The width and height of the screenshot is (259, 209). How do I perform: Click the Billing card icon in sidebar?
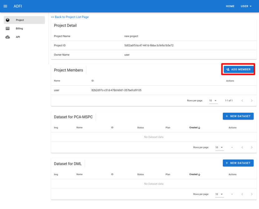(8, 28)
